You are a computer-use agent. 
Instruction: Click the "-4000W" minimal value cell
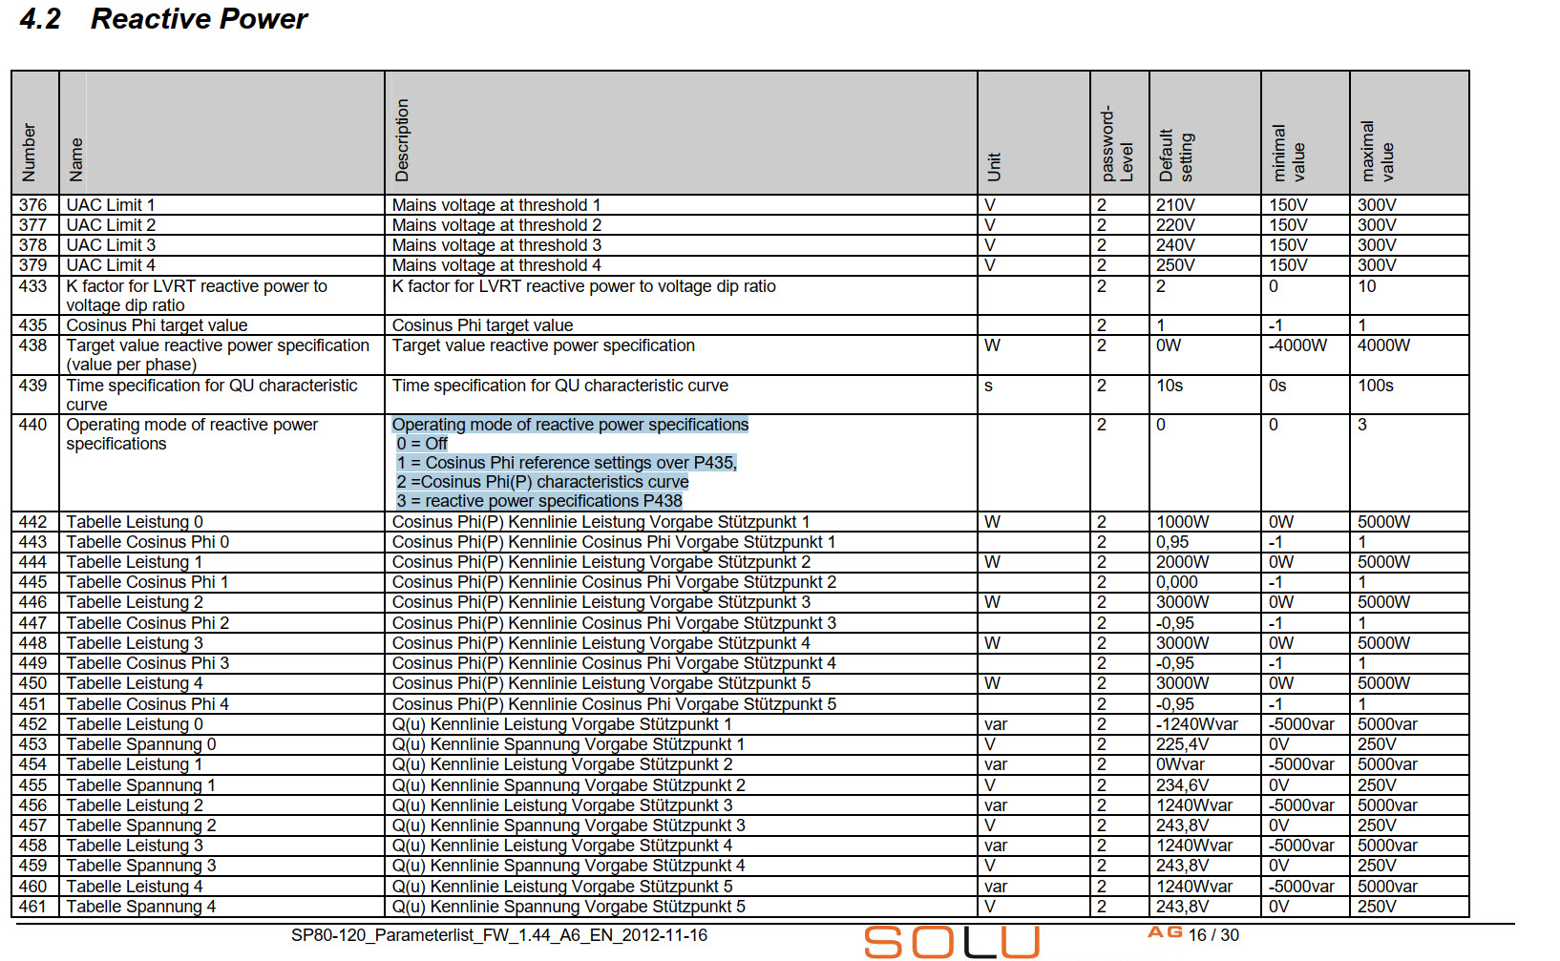[1297, 345]
